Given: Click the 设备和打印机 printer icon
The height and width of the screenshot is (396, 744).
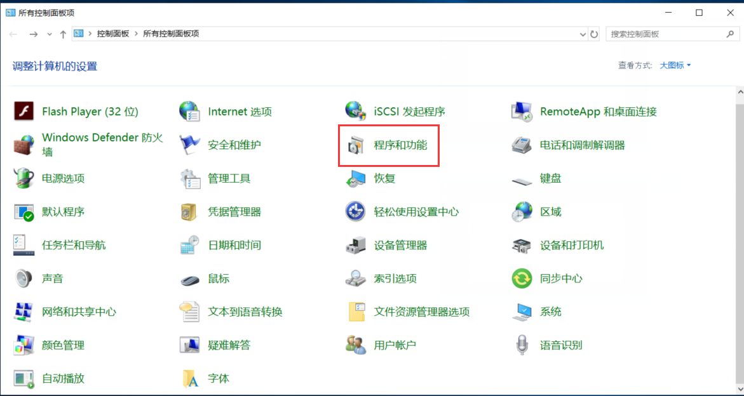Looking at the screenshot, I should pyautogui.click(x=522, y=245).
